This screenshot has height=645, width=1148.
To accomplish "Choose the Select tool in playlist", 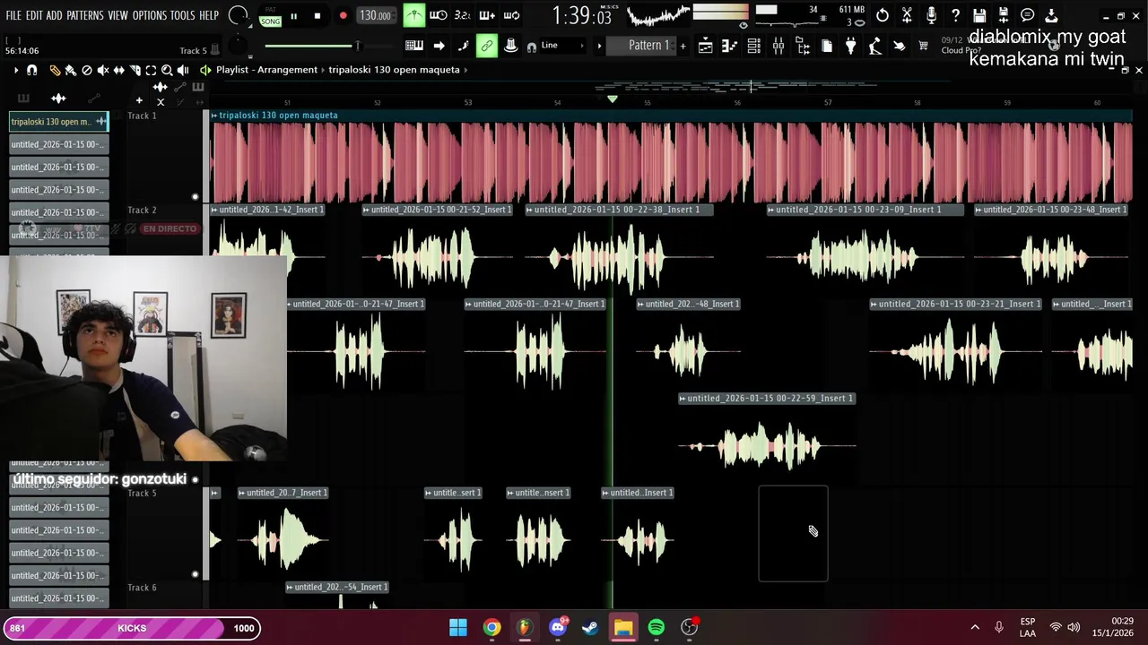I will point(151,70).
